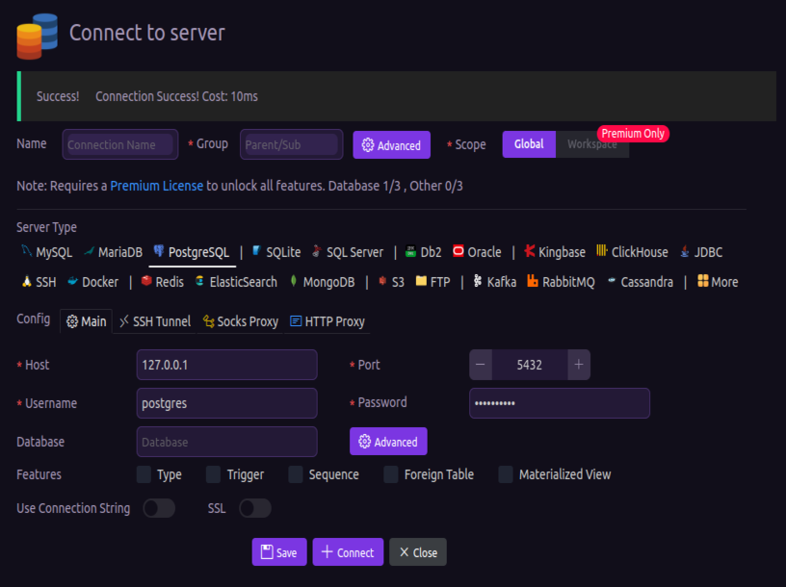Focus the Password field
The image size is (786, 587).
point(560,403)
